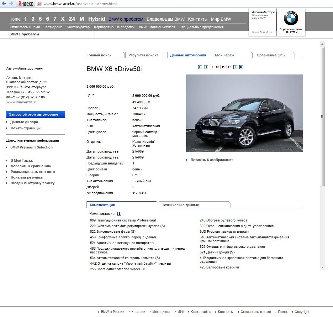The height and width of the screenshot is (317, 333).
Task: Open the BMW 6 series menu
Action: pos(48,19)
